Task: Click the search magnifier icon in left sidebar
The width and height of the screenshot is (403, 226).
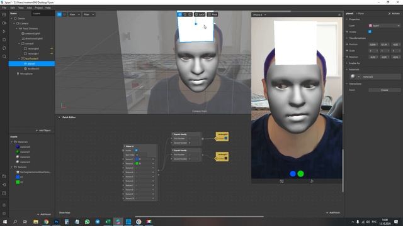Action: (x=4, y=56)
